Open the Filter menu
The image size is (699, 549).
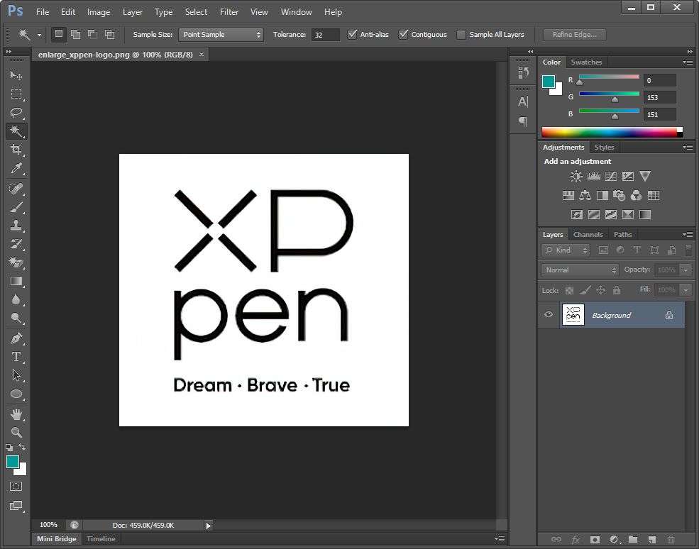[229, 11]
